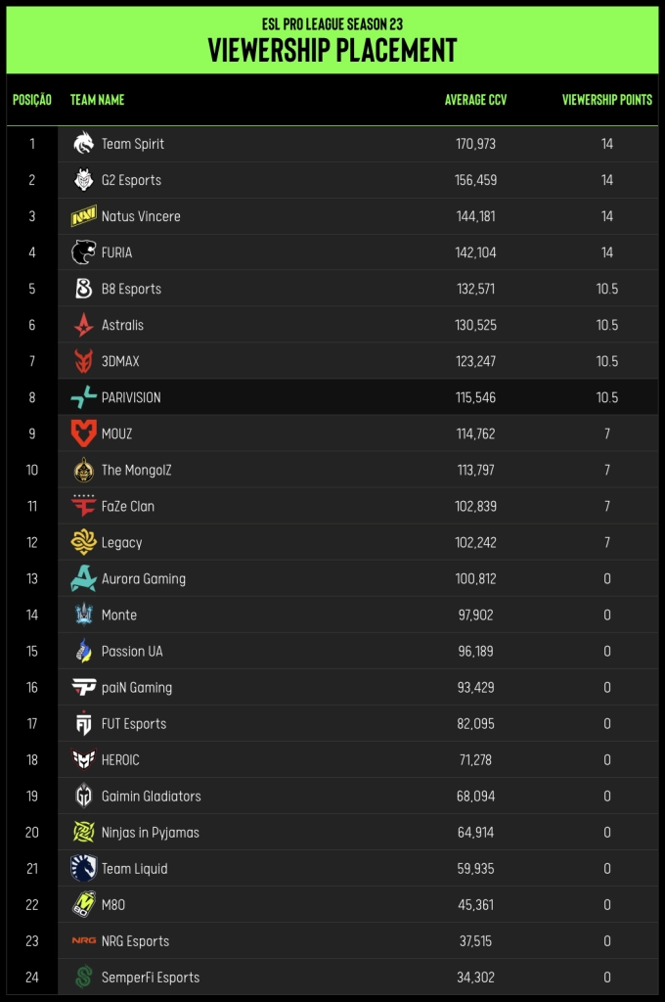Click the Ninjas in Pyjamas logo
The width and height of the screenshot is (665, 1002).
pos(83,832)
